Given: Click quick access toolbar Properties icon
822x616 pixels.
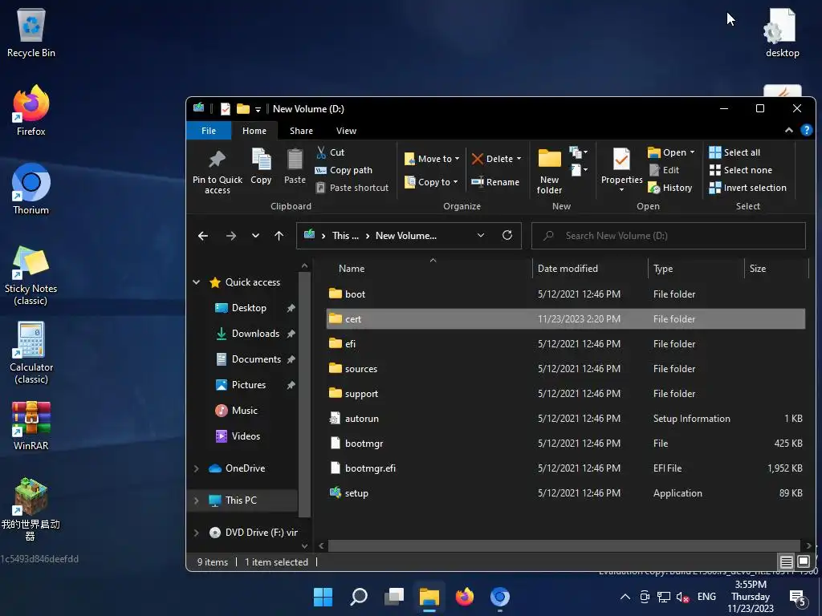Looking at the screenshot, I should (226, 109).
